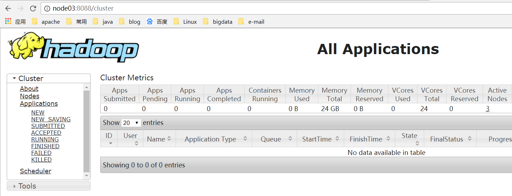Collapse the Cluster section
The image size is (512, 196).
pyautogui.click(x=15, y=79)
